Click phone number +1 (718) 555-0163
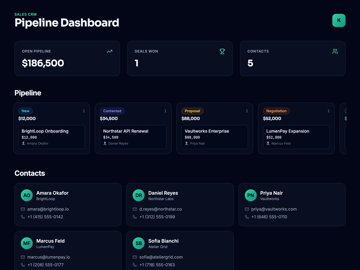Viewport: 360px width, 270px height. coord(157,265)
